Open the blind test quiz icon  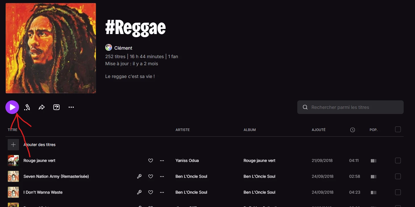pos(56,107)
